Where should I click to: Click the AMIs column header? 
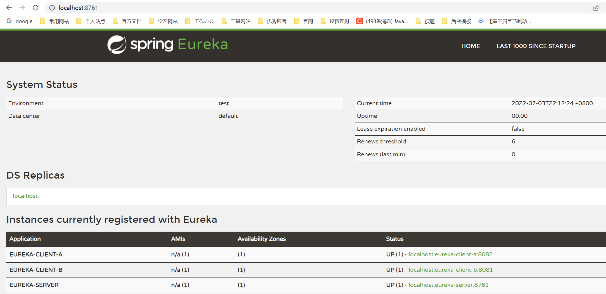point(178,239)
